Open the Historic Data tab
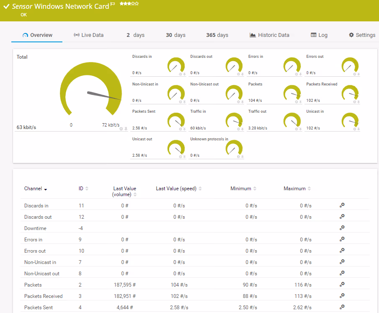Screen dimensions: 379x313 point(269,35)
